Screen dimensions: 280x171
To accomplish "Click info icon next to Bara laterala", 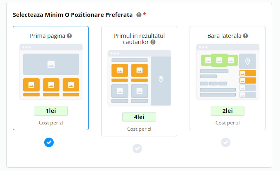I will click(x=246, y=36).
